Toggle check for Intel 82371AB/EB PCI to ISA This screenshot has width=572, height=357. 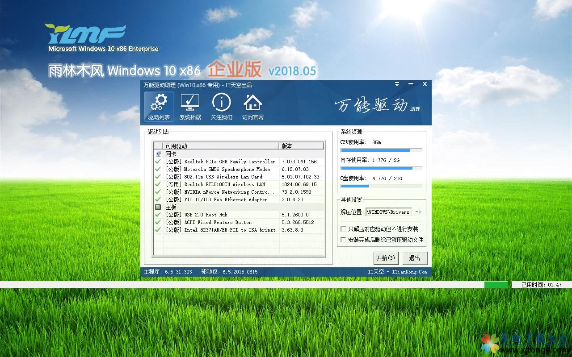coord(158,230)
